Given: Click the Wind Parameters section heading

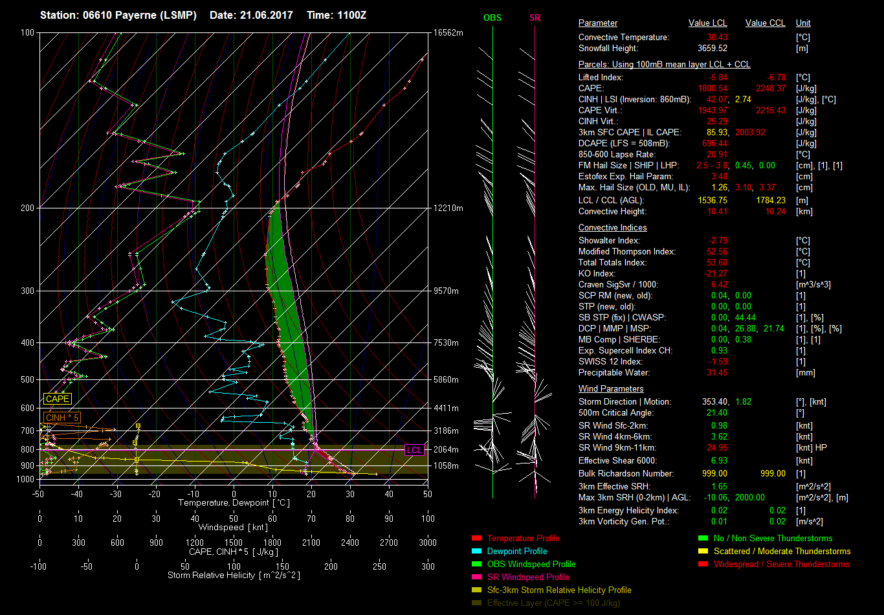Looking at the screenshot, I should (611, 389).
